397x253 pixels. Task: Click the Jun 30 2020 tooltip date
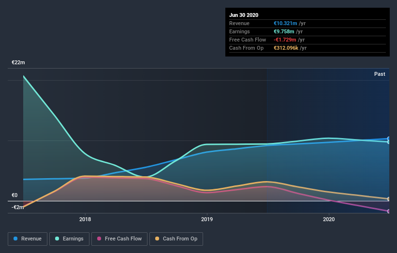coord(244,15)
